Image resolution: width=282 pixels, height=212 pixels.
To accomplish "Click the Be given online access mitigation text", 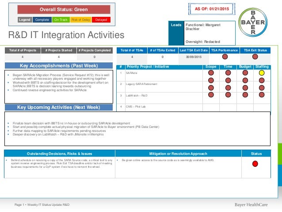I will pos(168,160).
